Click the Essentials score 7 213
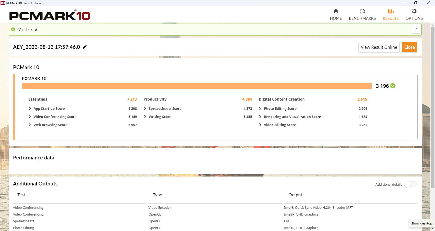 132,99
